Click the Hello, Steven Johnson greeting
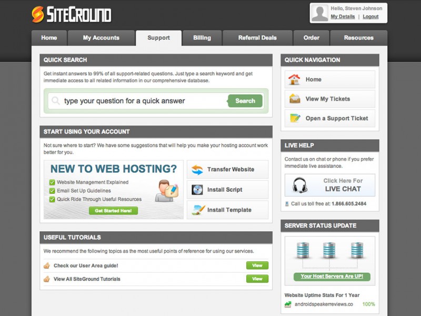421x316 pixels. click(356, 8)
